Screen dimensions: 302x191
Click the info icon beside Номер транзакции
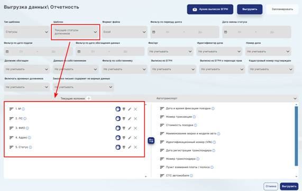coord(194,117)
